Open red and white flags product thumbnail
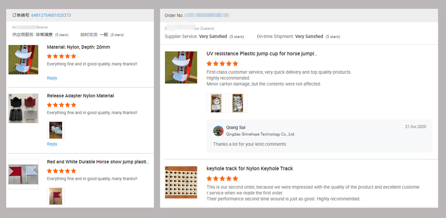446x218 pixels. coord(23,174)
